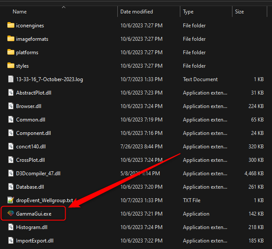Click the Type column header

point(188,12)
